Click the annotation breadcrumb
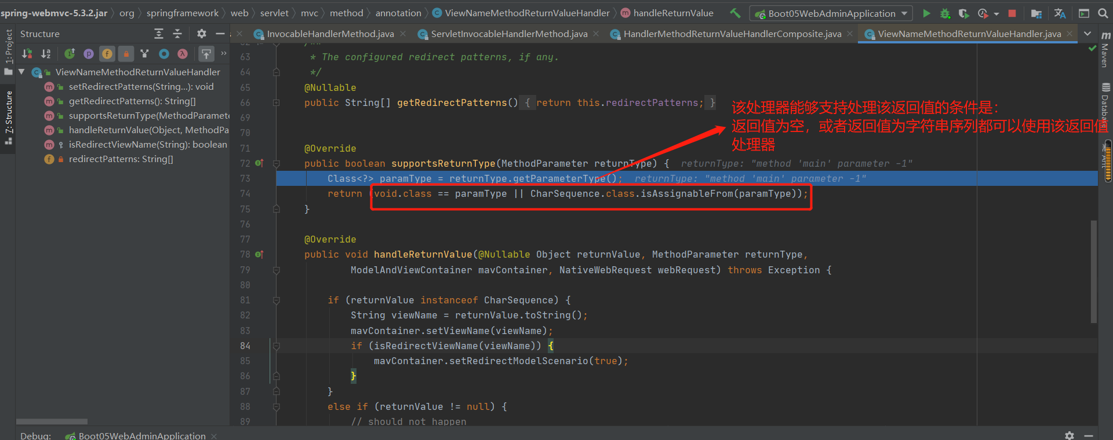1113x440 pixels. [x=398, y=13]
